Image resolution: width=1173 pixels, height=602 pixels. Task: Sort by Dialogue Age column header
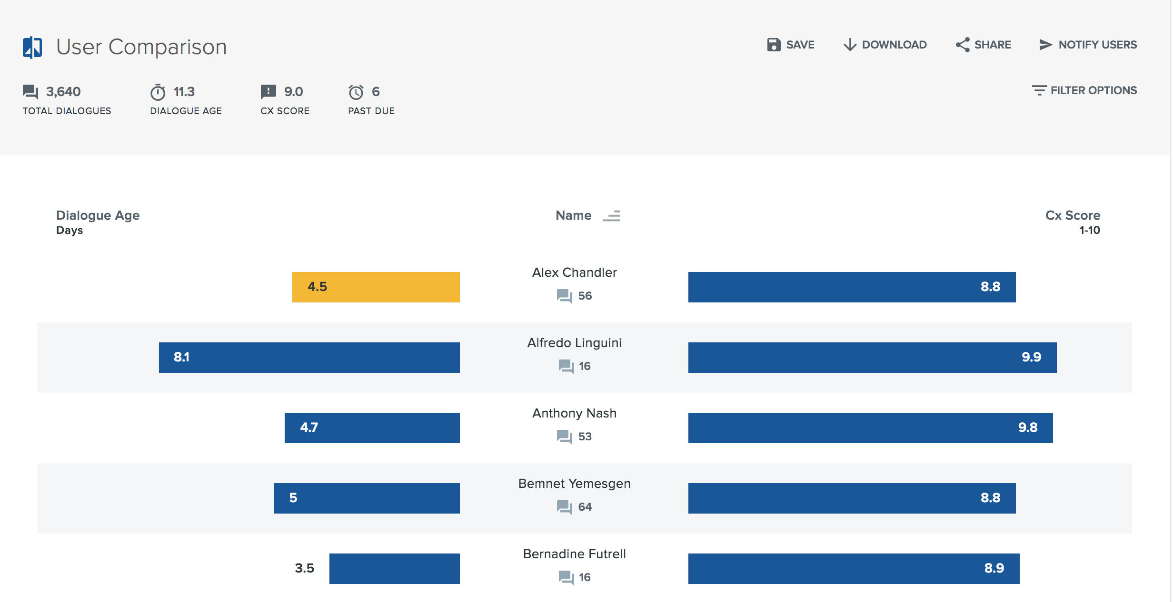point(98,215)
